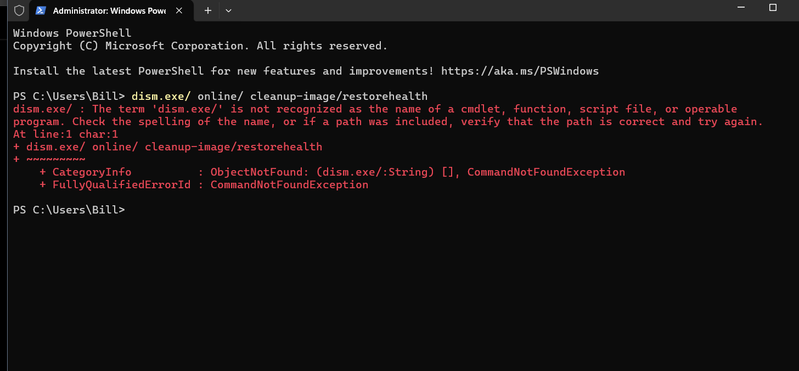Viewport: 799px width, 371px height.
Task: Open the https://aka.ms/PSWindows link
Action: (520, 71)
